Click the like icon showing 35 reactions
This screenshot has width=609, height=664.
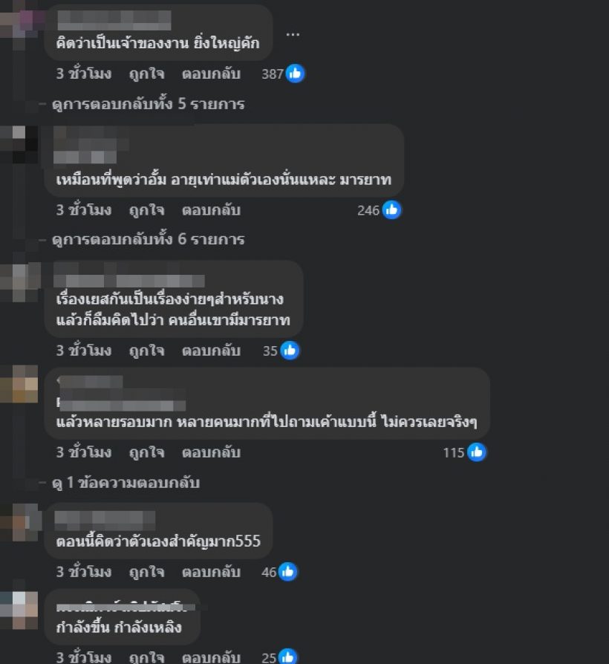coord(290,351)
